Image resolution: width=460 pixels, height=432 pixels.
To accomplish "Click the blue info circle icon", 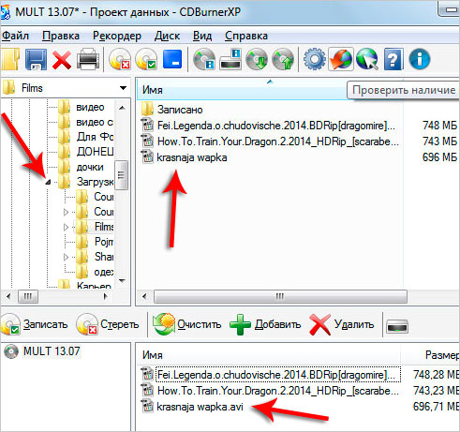I will point(420,59).
